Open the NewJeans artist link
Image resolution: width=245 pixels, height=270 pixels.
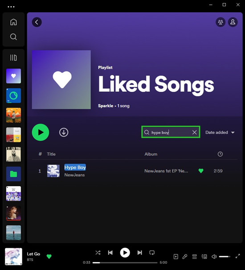[74, 175]
